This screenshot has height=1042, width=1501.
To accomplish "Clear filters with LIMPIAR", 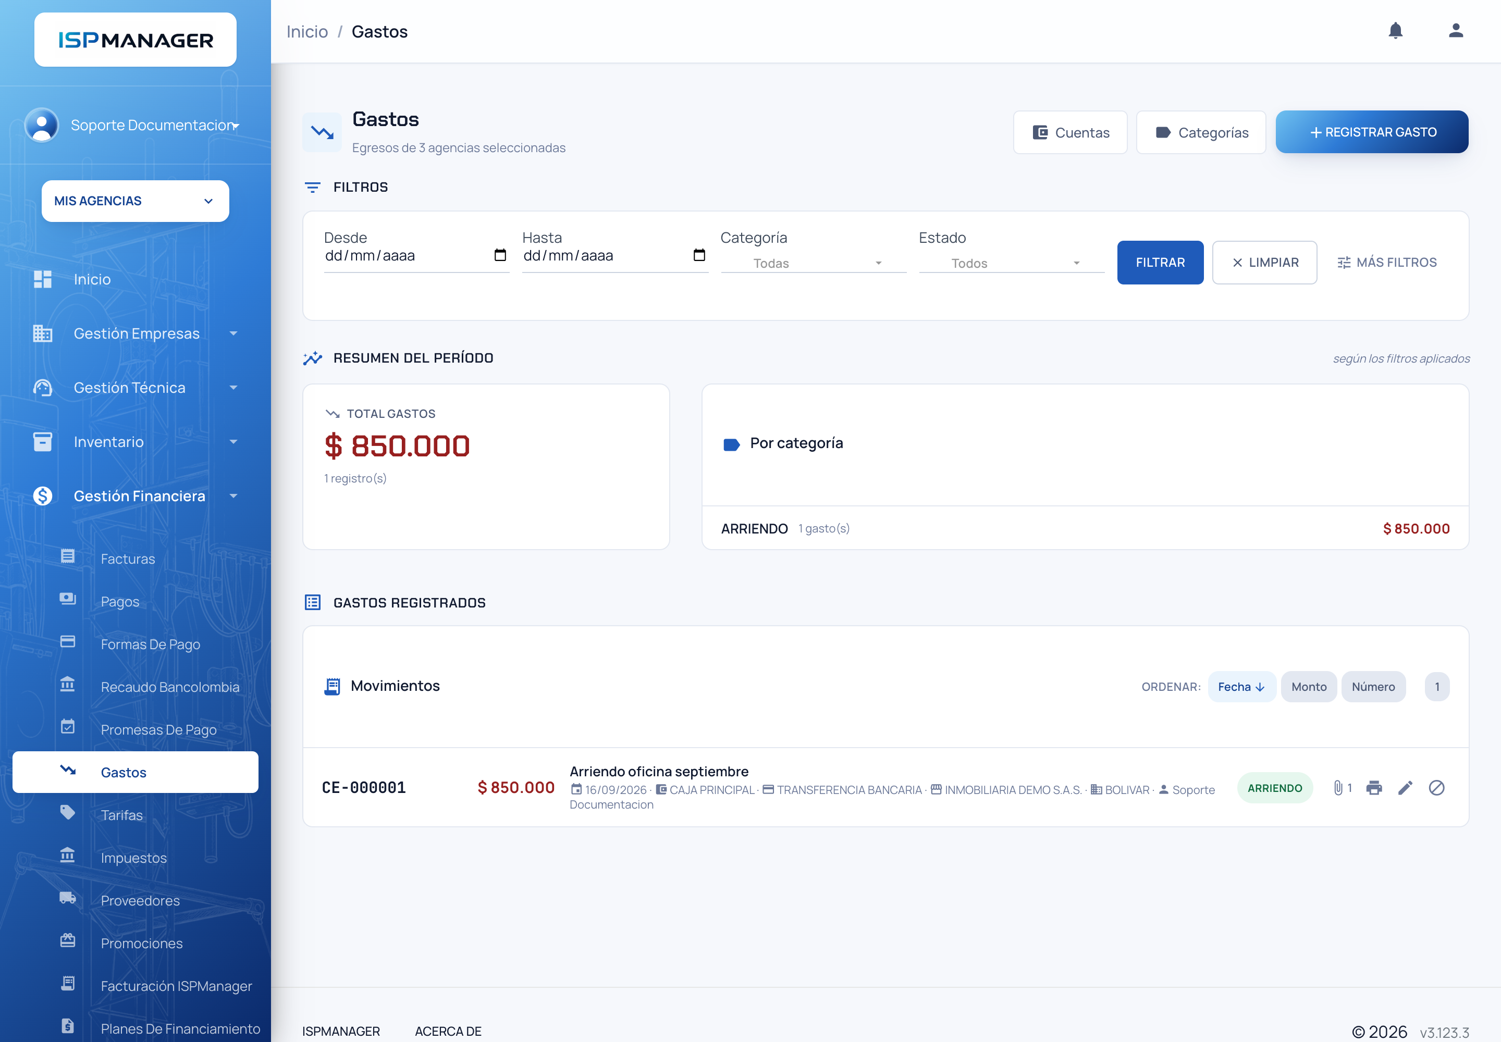I will point(1264,263).
